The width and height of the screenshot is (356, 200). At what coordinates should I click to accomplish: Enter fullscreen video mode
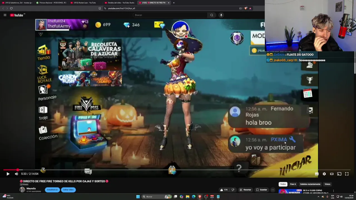pos(347,174)
